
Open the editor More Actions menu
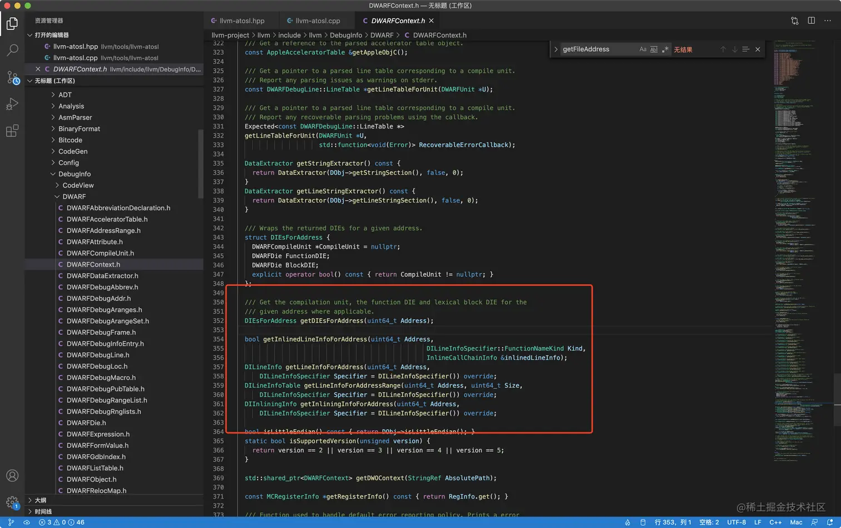click(828, 21)
